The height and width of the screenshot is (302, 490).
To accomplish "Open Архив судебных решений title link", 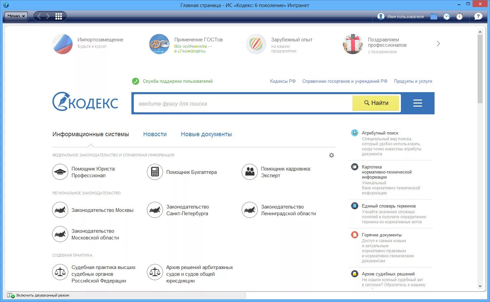I will (388, 274).
